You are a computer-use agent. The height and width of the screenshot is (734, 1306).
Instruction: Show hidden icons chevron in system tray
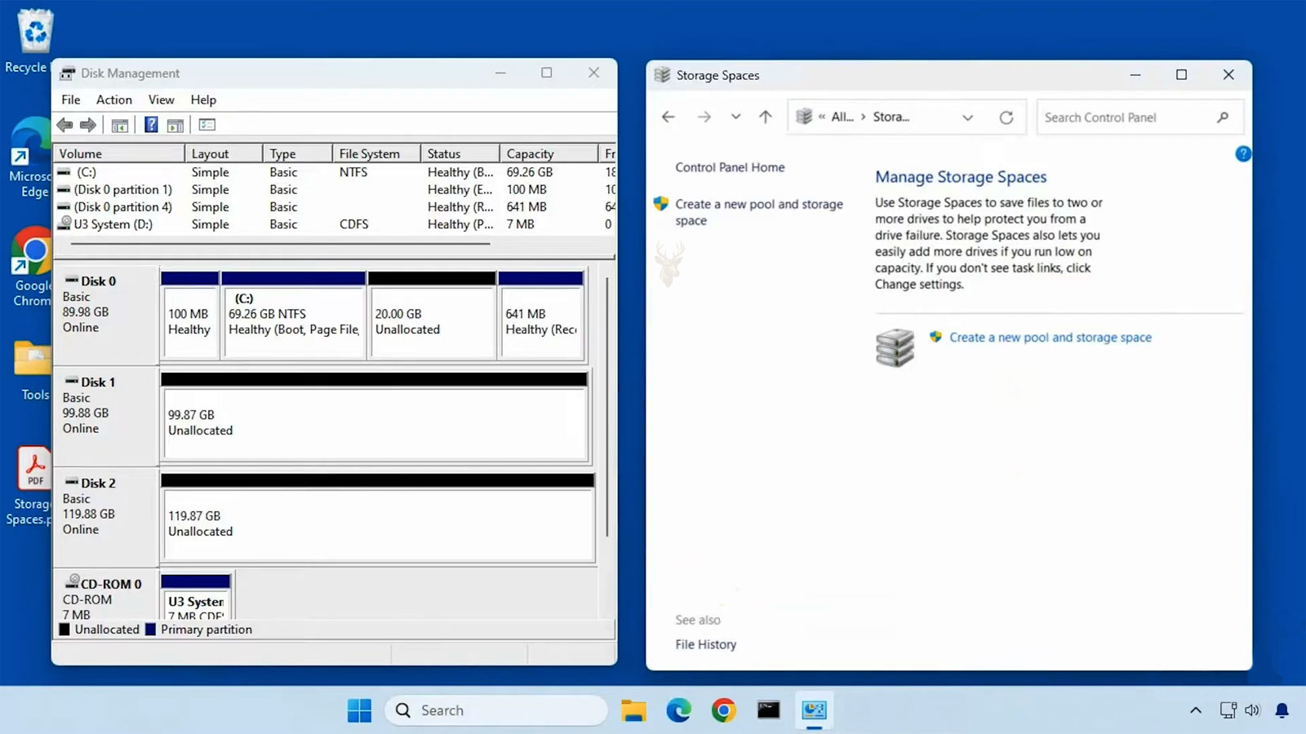1196,710
